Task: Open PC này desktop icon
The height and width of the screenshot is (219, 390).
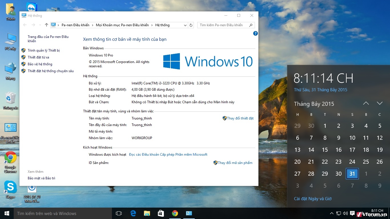Action: tap(11, 42)
